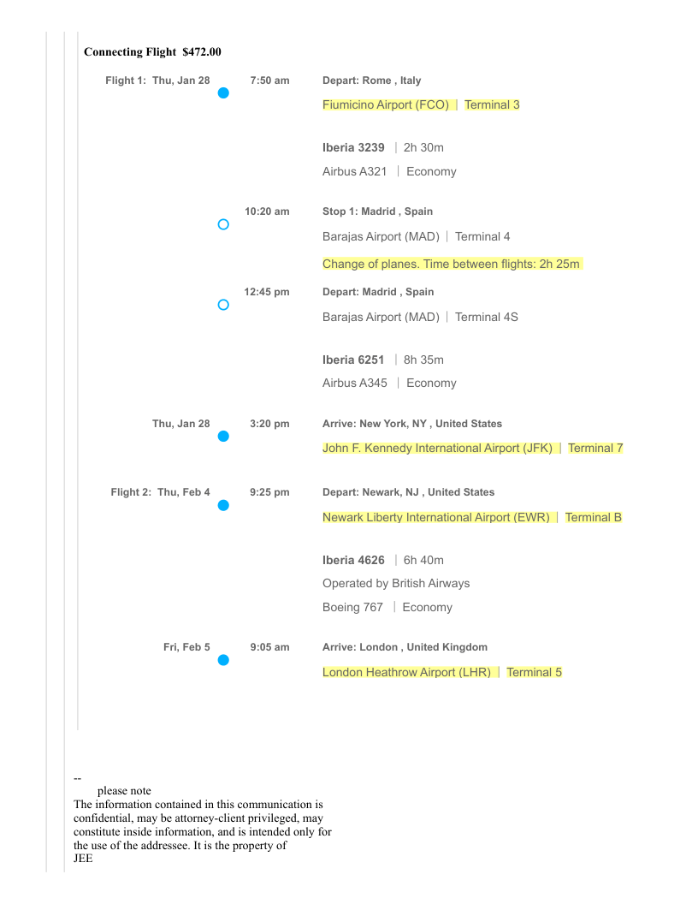Click the blue dot beside 7:50 am Rome departure

click(x=223, y=93)
